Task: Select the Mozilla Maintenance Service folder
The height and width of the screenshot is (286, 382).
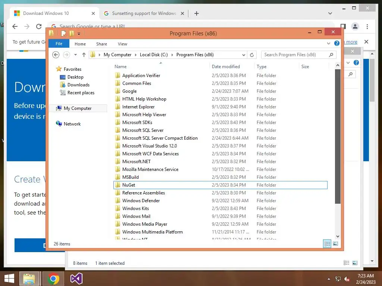Action: tap(150, 169)
